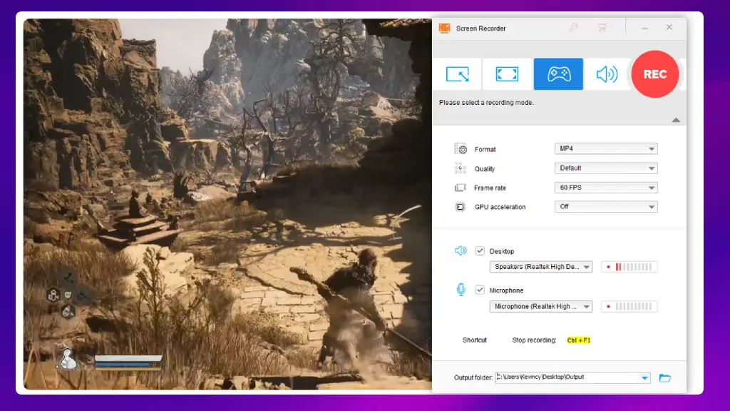Click 'Please select a recording mode.' text
This screenshot has height=411, width=730.
(486, 103)
